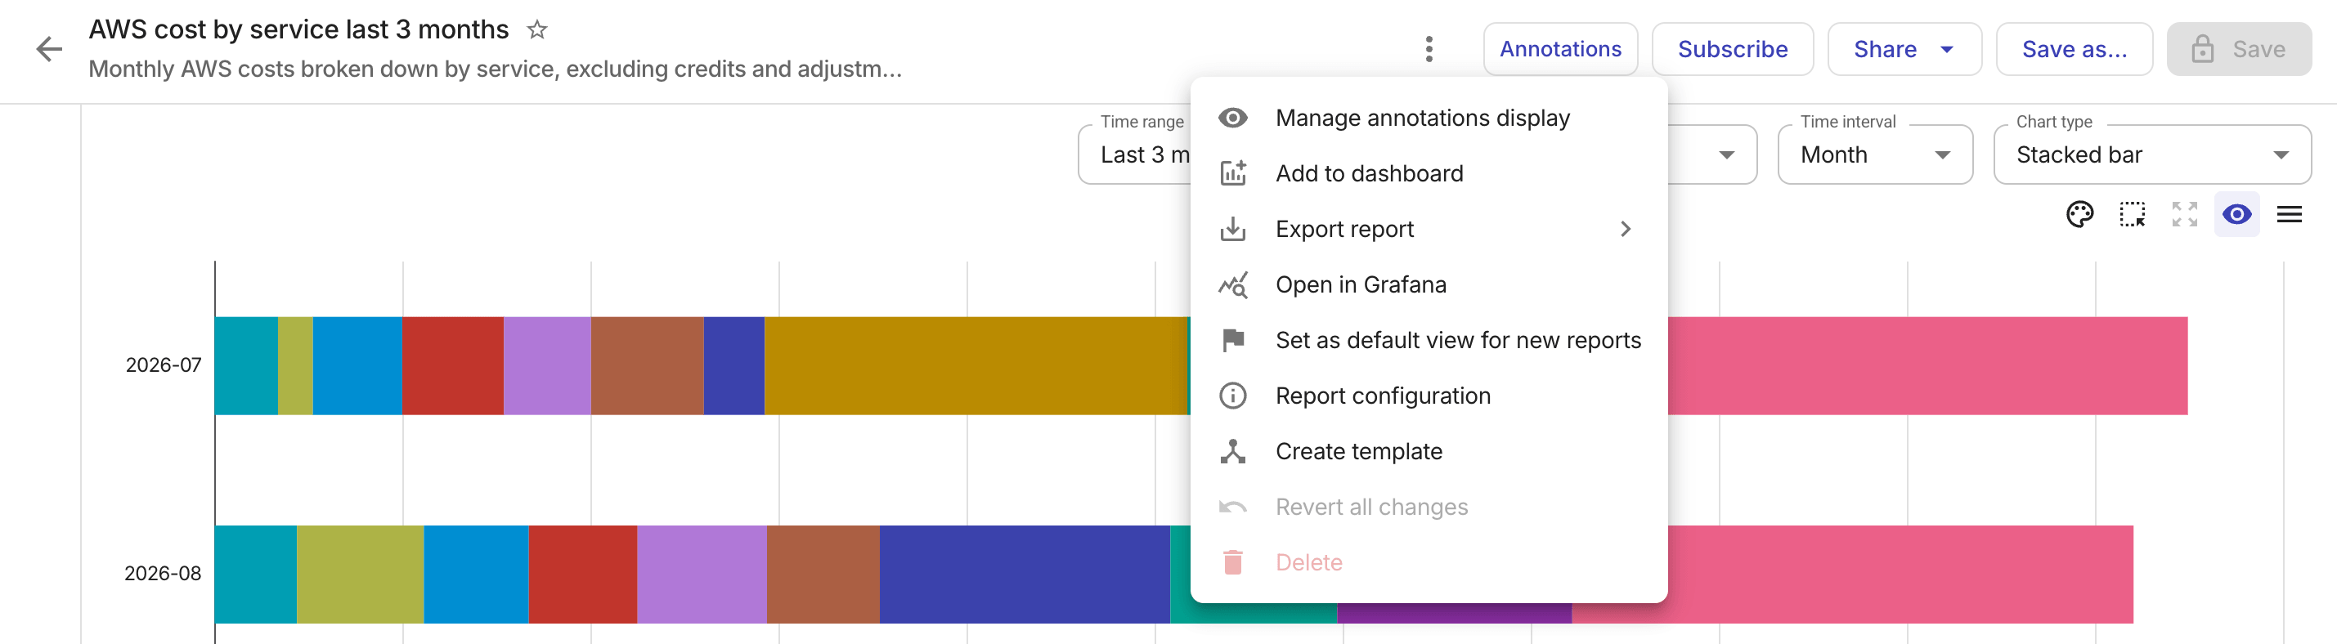Open the Time range dropdown
2337x644 pixels.
(1134, 155)
